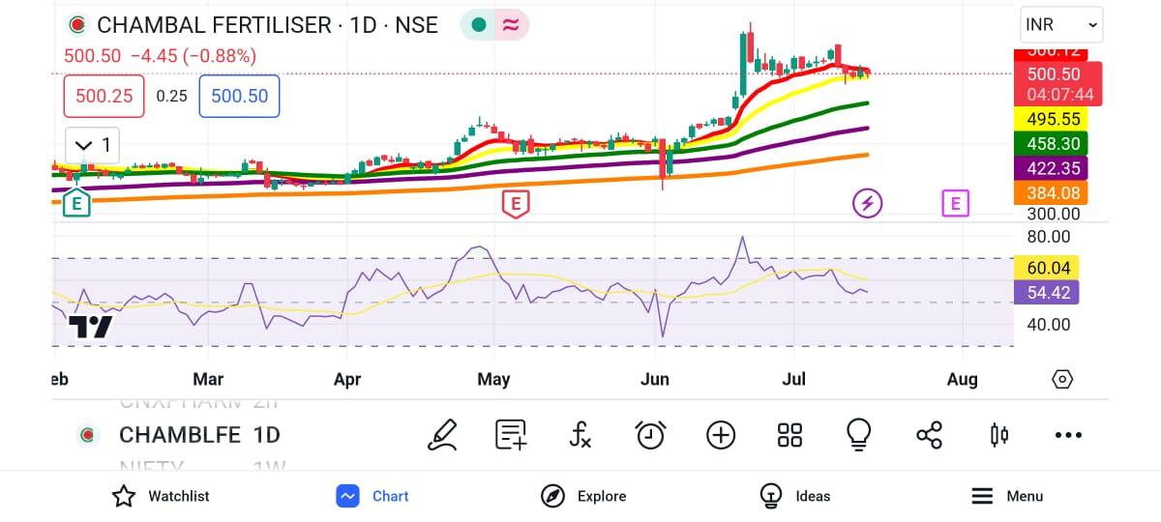Open the bottom Menu tab
The image size is (1161, 522).
(1007, 496)
